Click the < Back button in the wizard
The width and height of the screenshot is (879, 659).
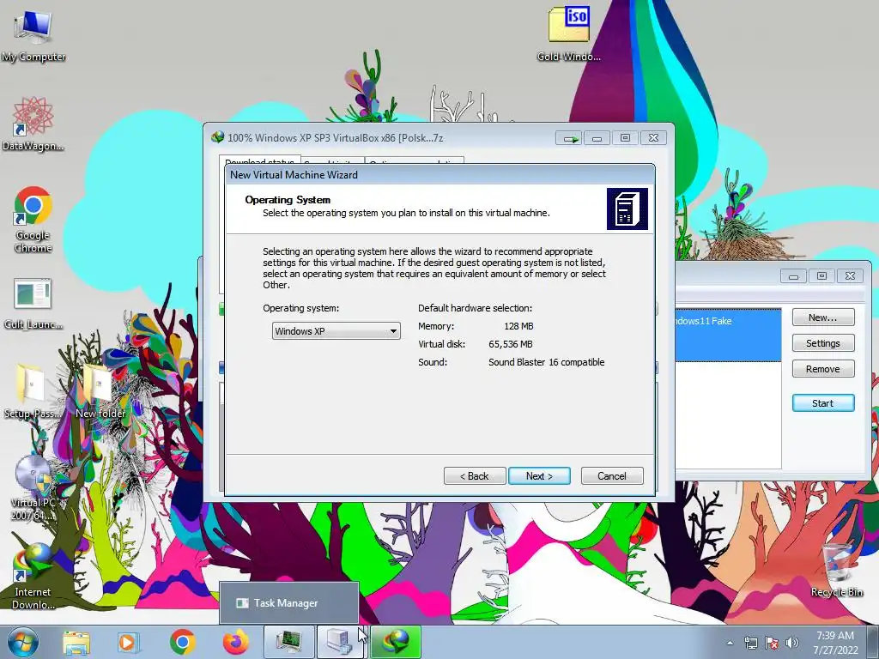[475, 475]
